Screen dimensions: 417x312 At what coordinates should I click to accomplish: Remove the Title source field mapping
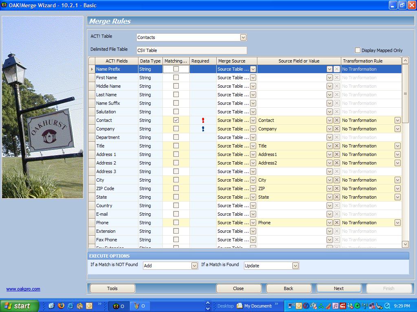pos(336,146)
